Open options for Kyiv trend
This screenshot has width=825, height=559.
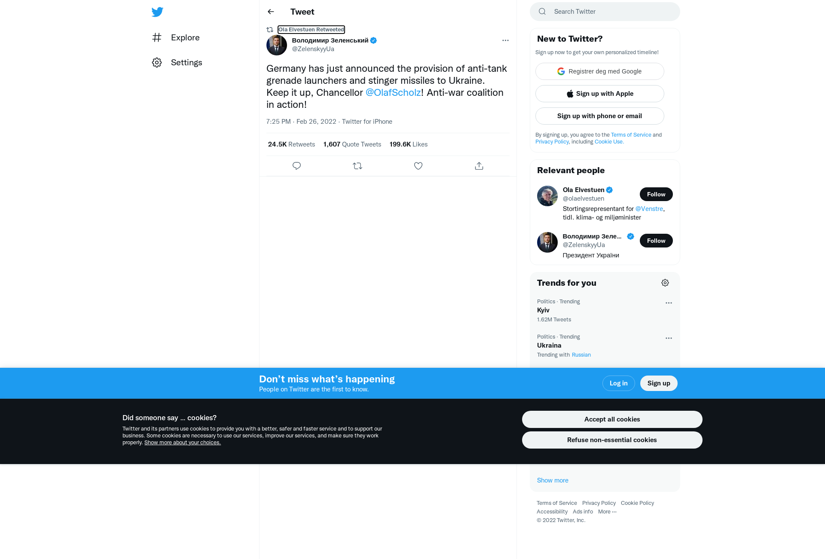pyautogui.click(x=669, y=303)
